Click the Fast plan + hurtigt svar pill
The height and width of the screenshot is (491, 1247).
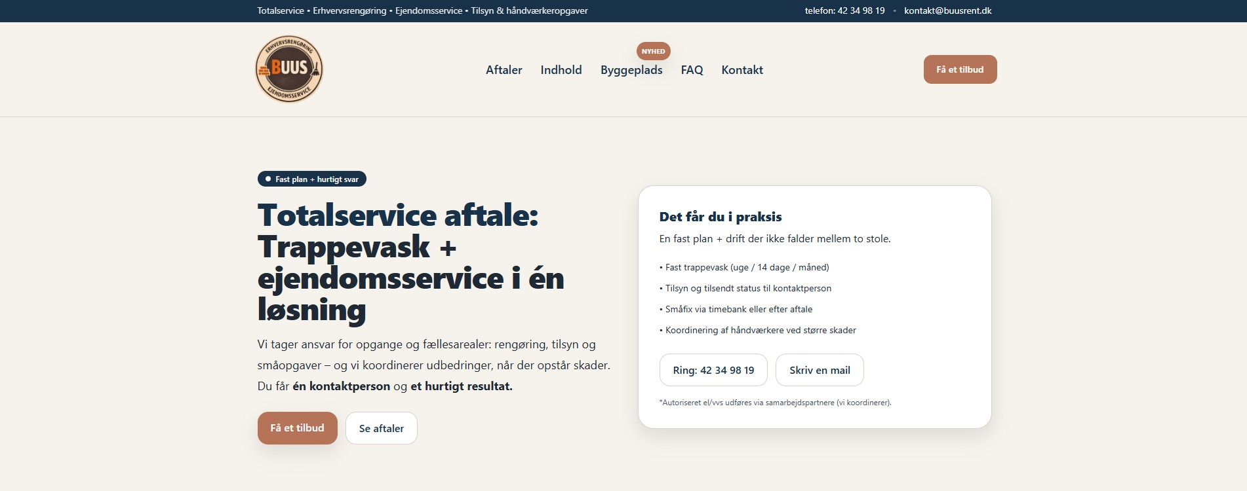pyautogui.click(x=311, y=179)
